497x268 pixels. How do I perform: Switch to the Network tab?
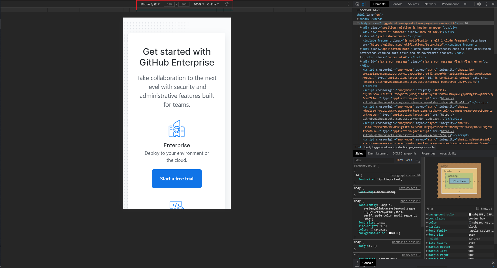click(x=430, y=4)
